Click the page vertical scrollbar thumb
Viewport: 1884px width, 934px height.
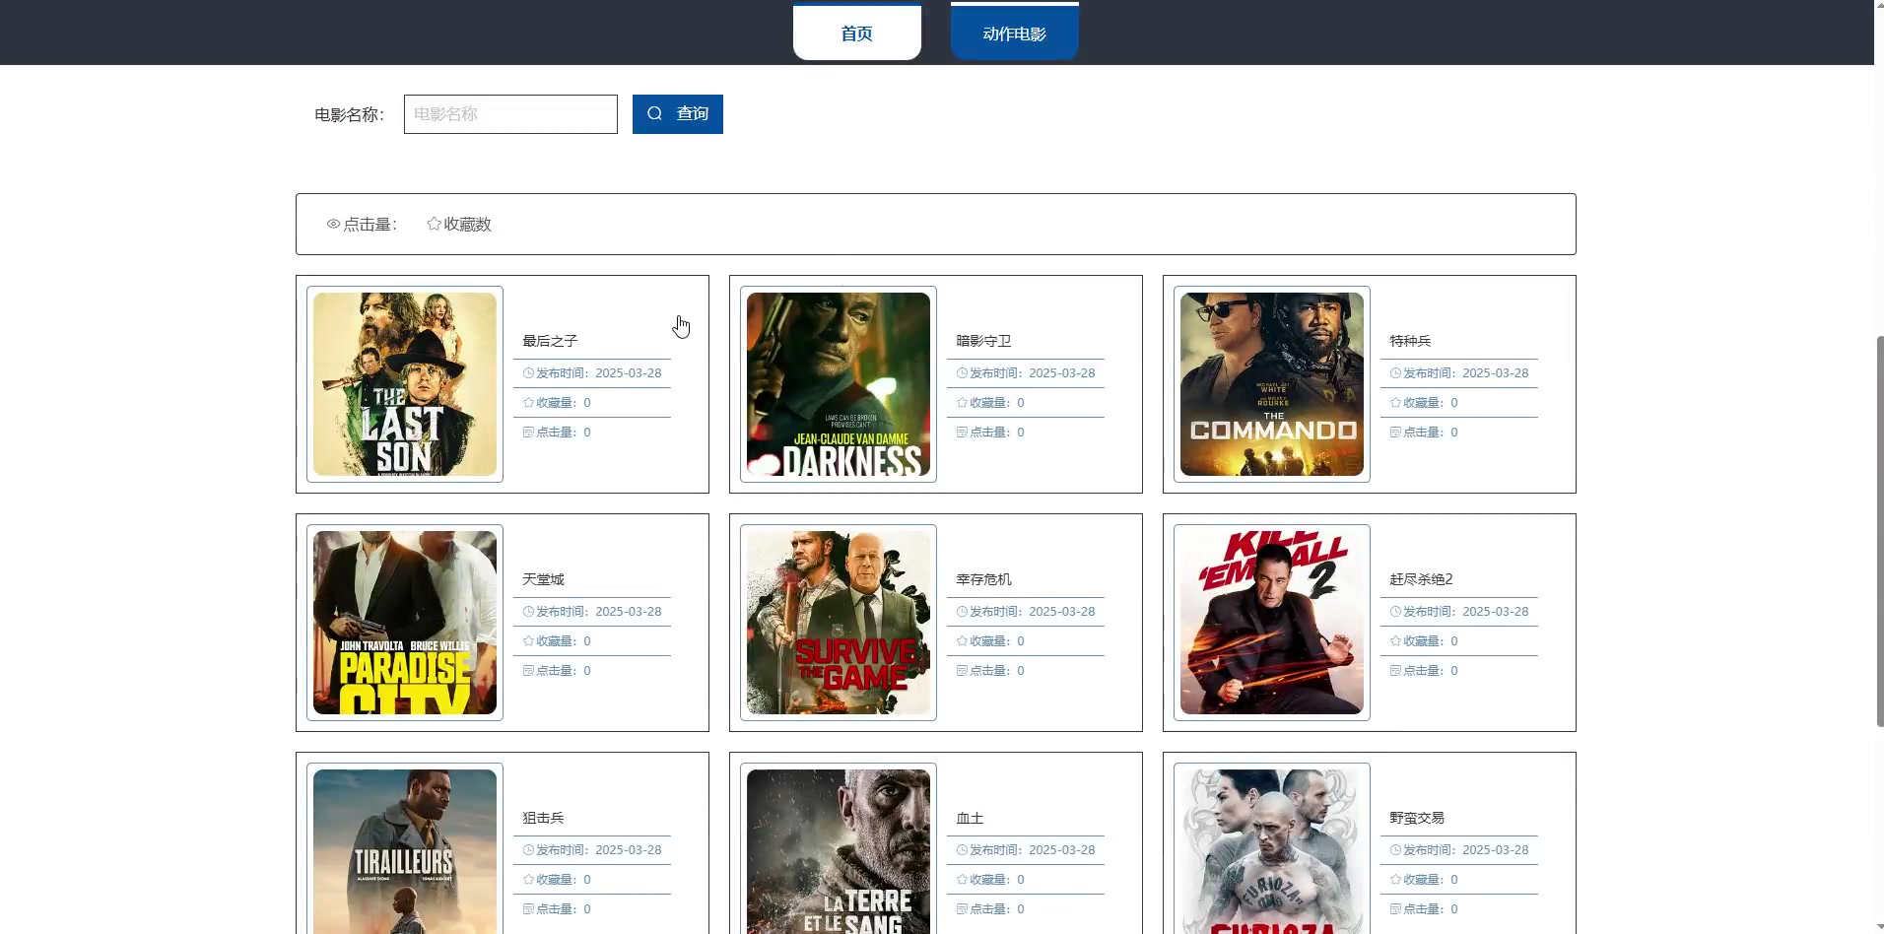click(x=1880, y=532)
